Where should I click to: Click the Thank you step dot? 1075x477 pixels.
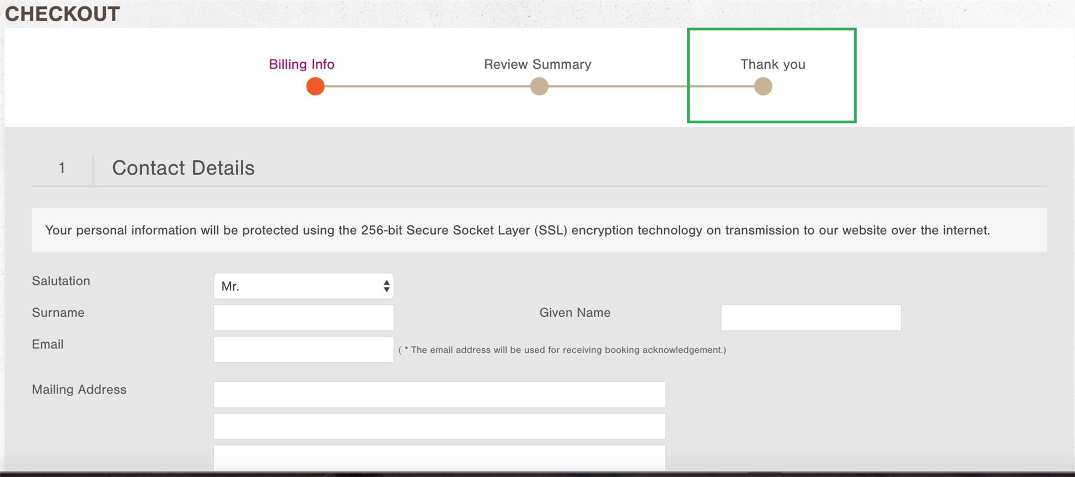pos(763,86)
